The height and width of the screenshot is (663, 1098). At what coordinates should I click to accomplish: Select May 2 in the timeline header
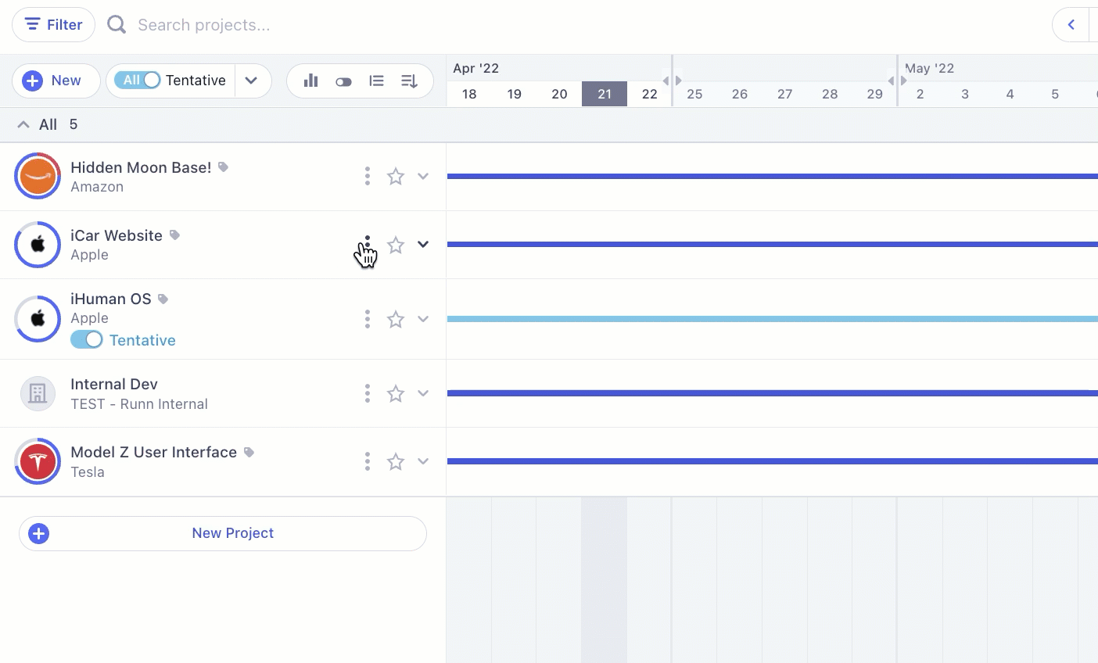[x=920, y=94]
